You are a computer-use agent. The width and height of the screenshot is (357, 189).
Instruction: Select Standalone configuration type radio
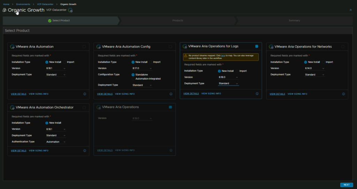coord(133,75)
